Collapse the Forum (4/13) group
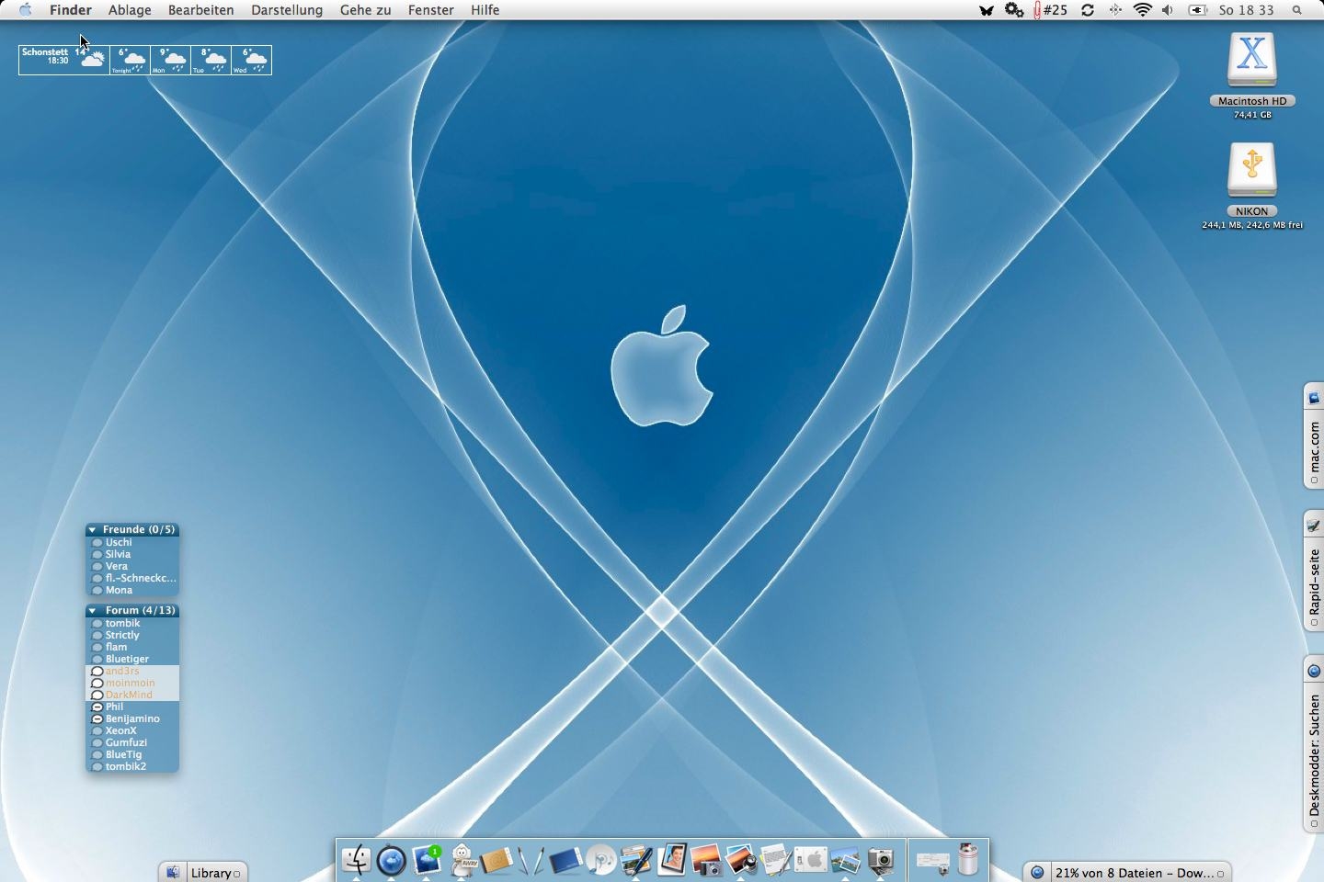The image size is (1324, 882). pyautogui.click(x=92, y=611)
